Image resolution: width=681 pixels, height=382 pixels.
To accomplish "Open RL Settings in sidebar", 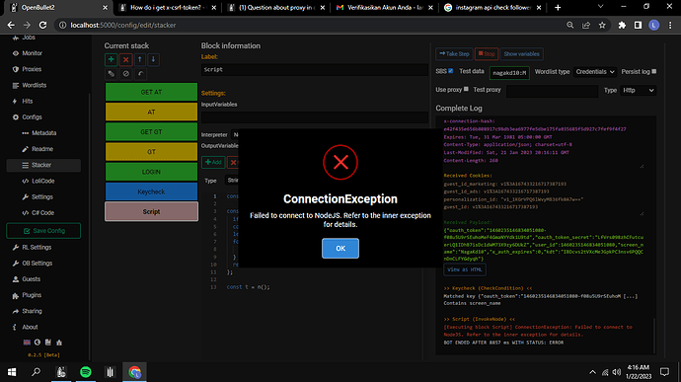I will click(37, 248).
